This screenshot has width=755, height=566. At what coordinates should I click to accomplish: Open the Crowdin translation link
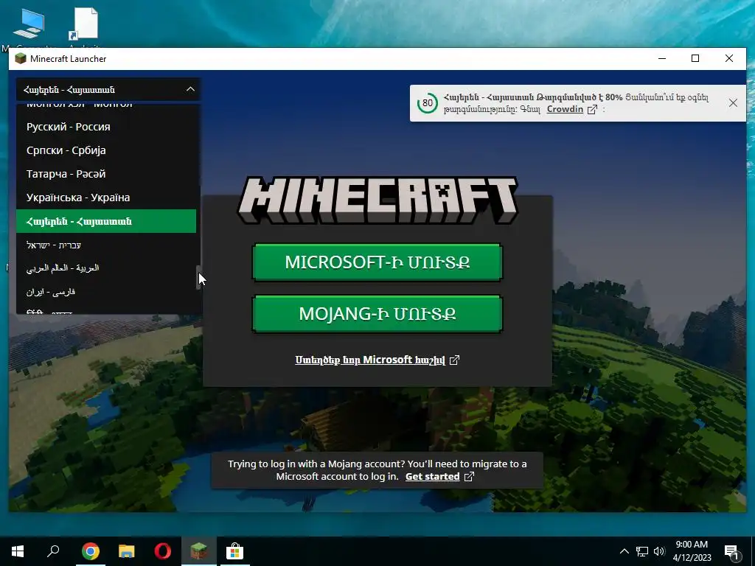(565, 109)
